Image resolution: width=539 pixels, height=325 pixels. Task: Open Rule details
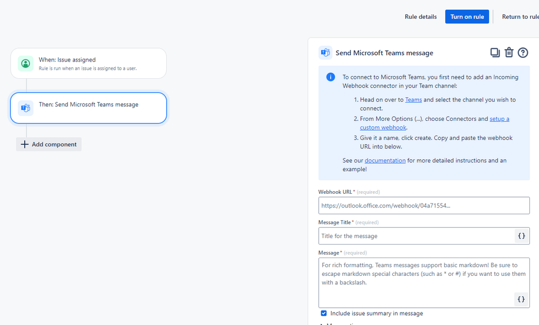[x=420, y=17]
